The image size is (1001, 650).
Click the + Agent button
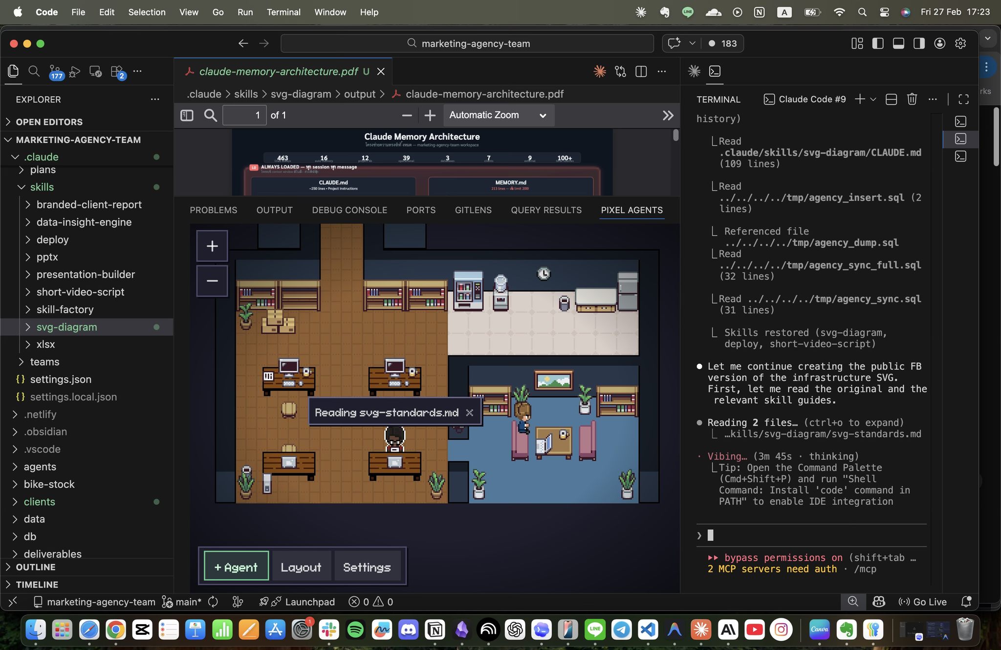tap(236, 567)
